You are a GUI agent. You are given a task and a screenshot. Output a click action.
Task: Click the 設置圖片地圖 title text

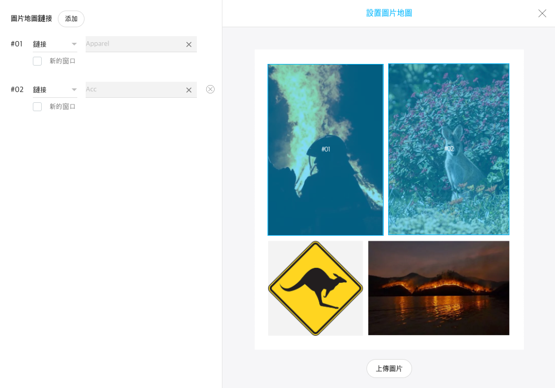point(389,13)
